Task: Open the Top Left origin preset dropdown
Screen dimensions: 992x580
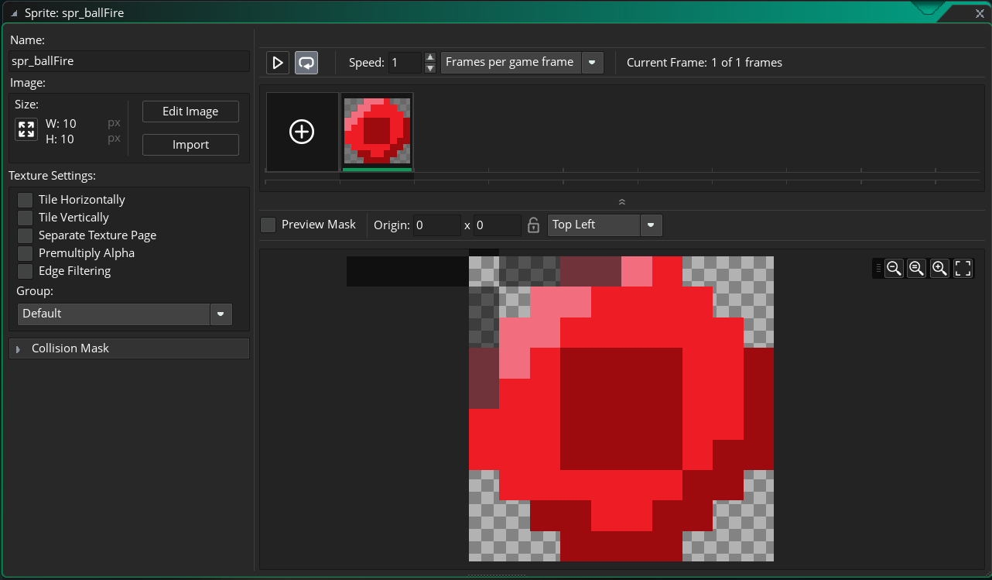Action: [x=605, y=225]
